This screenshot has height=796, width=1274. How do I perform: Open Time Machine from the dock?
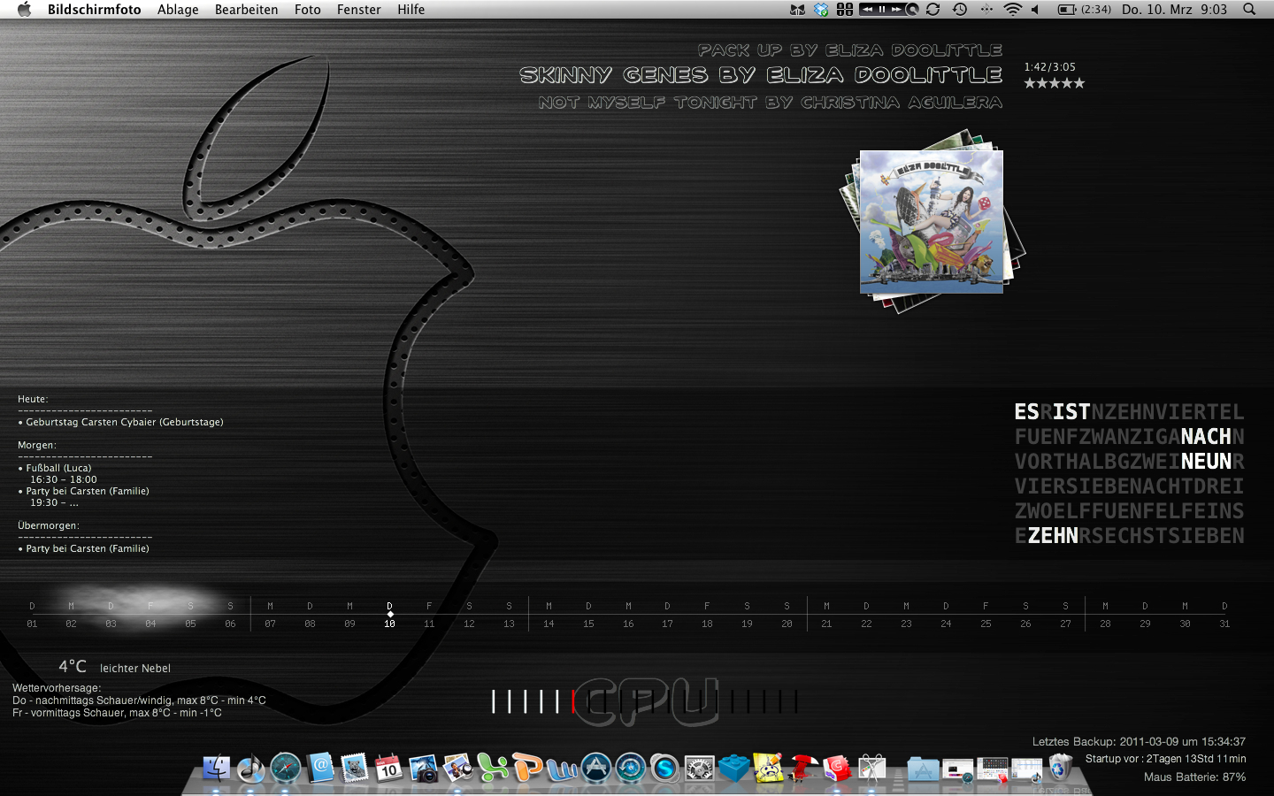pyautogui.click(x=631, y=768)
